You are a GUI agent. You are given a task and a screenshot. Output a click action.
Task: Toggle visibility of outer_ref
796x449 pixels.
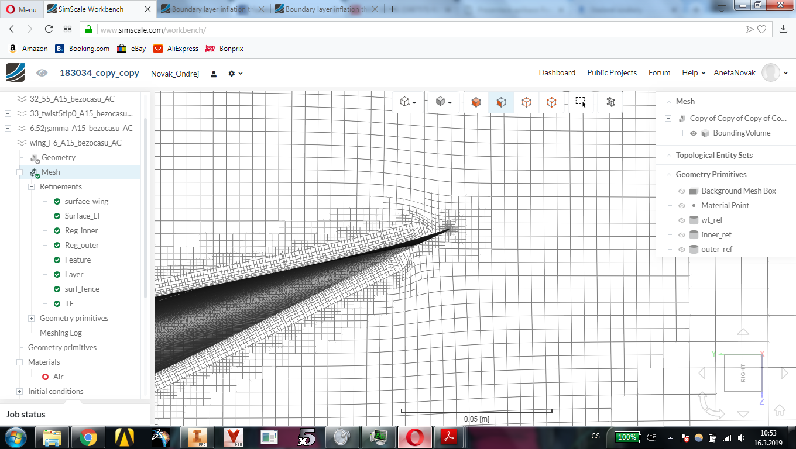click(x=681, y=250)
